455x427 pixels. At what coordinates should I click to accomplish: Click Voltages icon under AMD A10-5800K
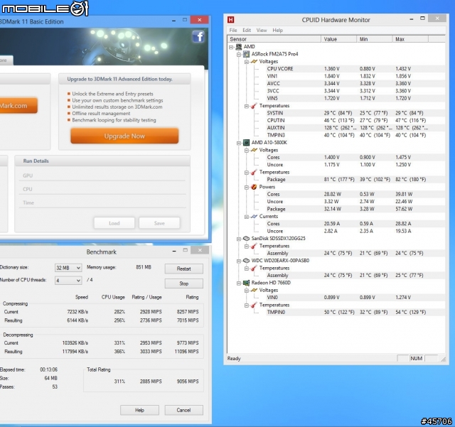[x=254, y=150]
